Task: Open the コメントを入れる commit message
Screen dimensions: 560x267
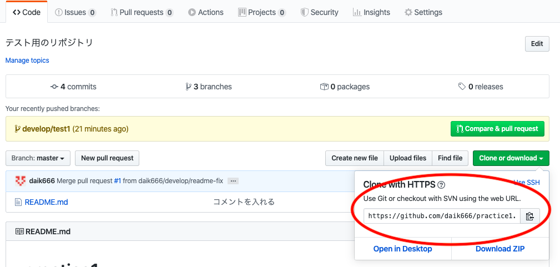Action: [x=244, y=202]
